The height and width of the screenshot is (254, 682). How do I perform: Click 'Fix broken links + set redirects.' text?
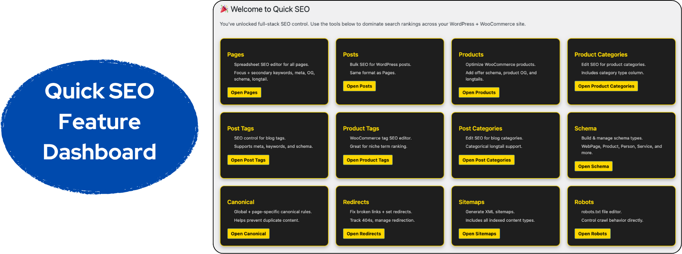tap(381, 212)
